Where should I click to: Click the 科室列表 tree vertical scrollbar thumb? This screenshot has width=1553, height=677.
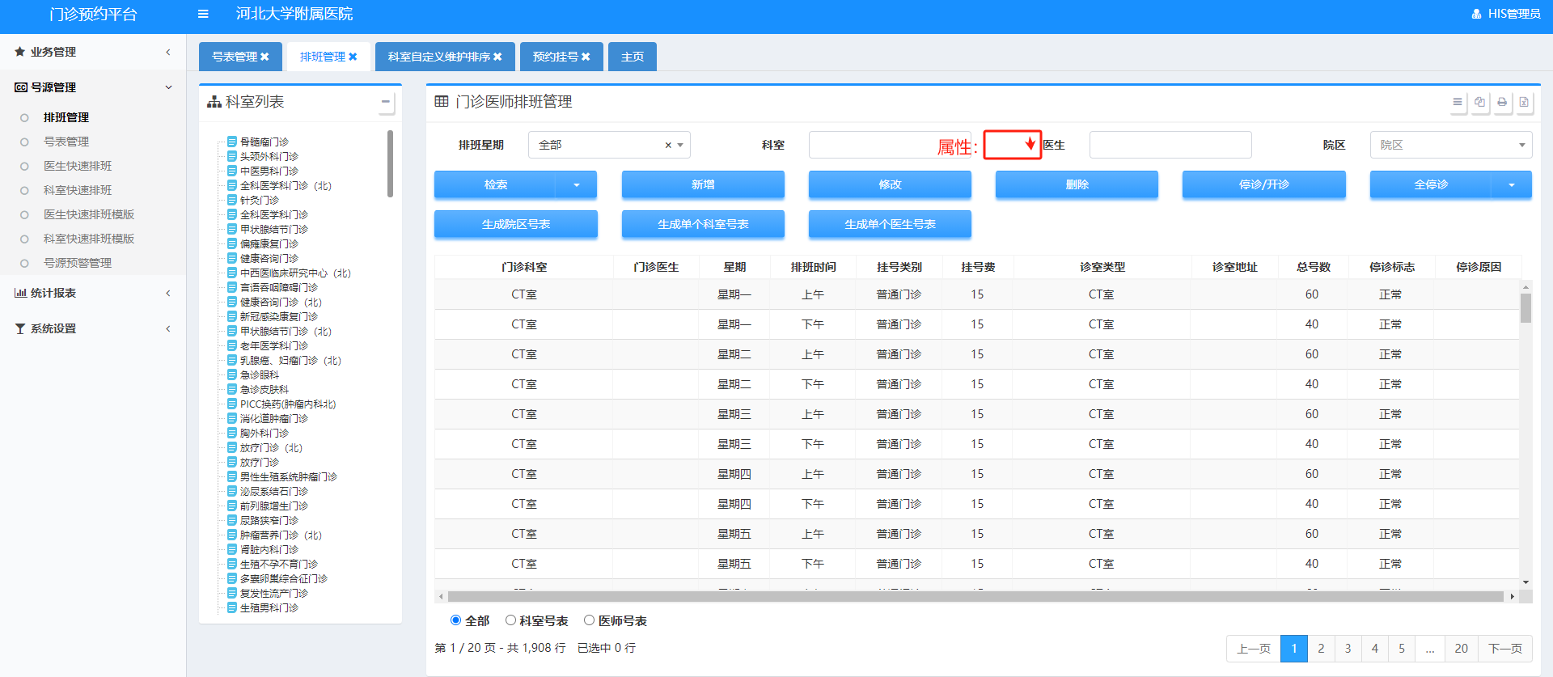[390, 164]
